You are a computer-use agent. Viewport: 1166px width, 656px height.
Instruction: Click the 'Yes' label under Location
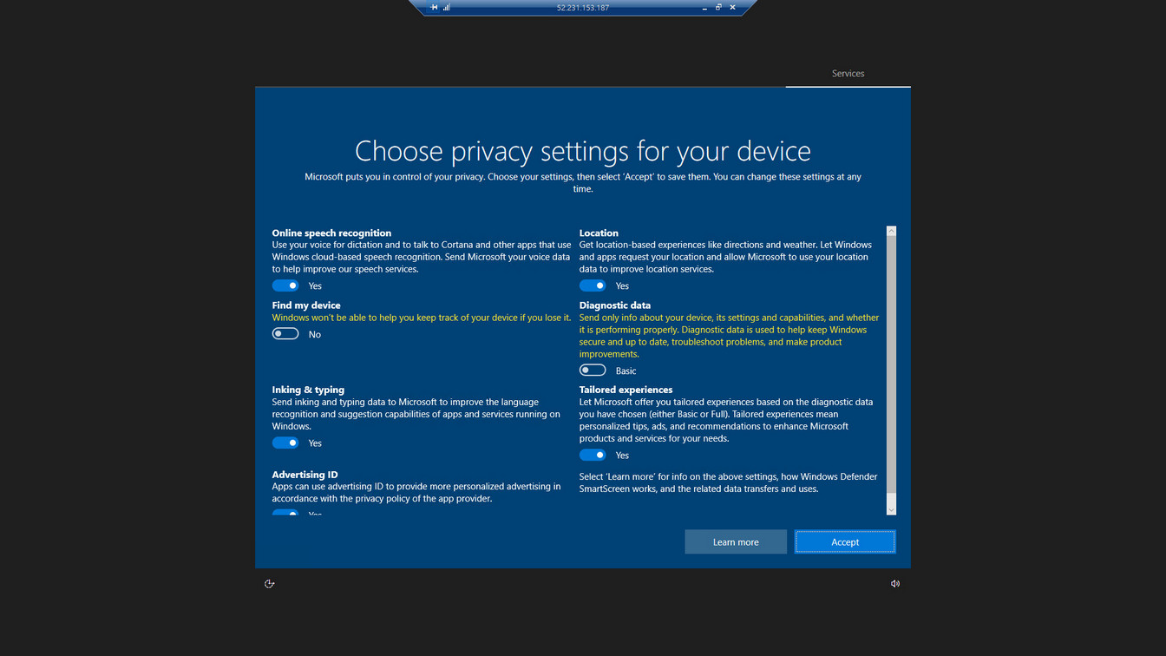coord(622,286)
